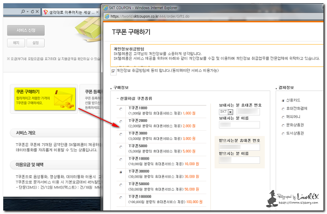Click the 개인정보취급방침 title in notice box
The height and width of the screenshot is (214, 327).
[129, 49]
